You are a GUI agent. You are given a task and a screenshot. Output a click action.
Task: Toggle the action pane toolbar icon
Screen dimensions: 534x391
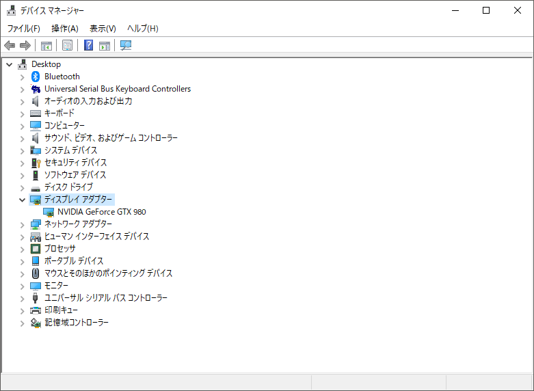[x=105, y=45]
